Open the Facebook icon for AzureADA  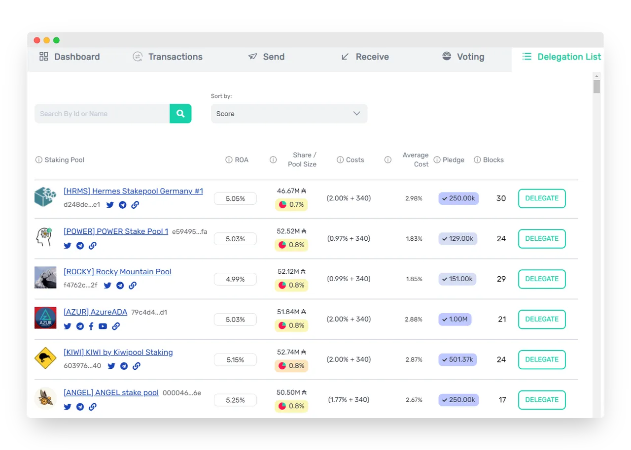[x=91, y=326]
